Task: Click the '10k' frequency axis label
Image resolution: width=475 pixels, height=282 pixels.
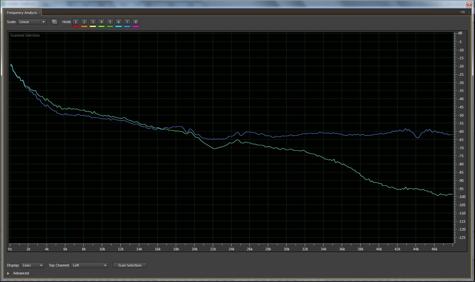Action: (x=102, y=249)
